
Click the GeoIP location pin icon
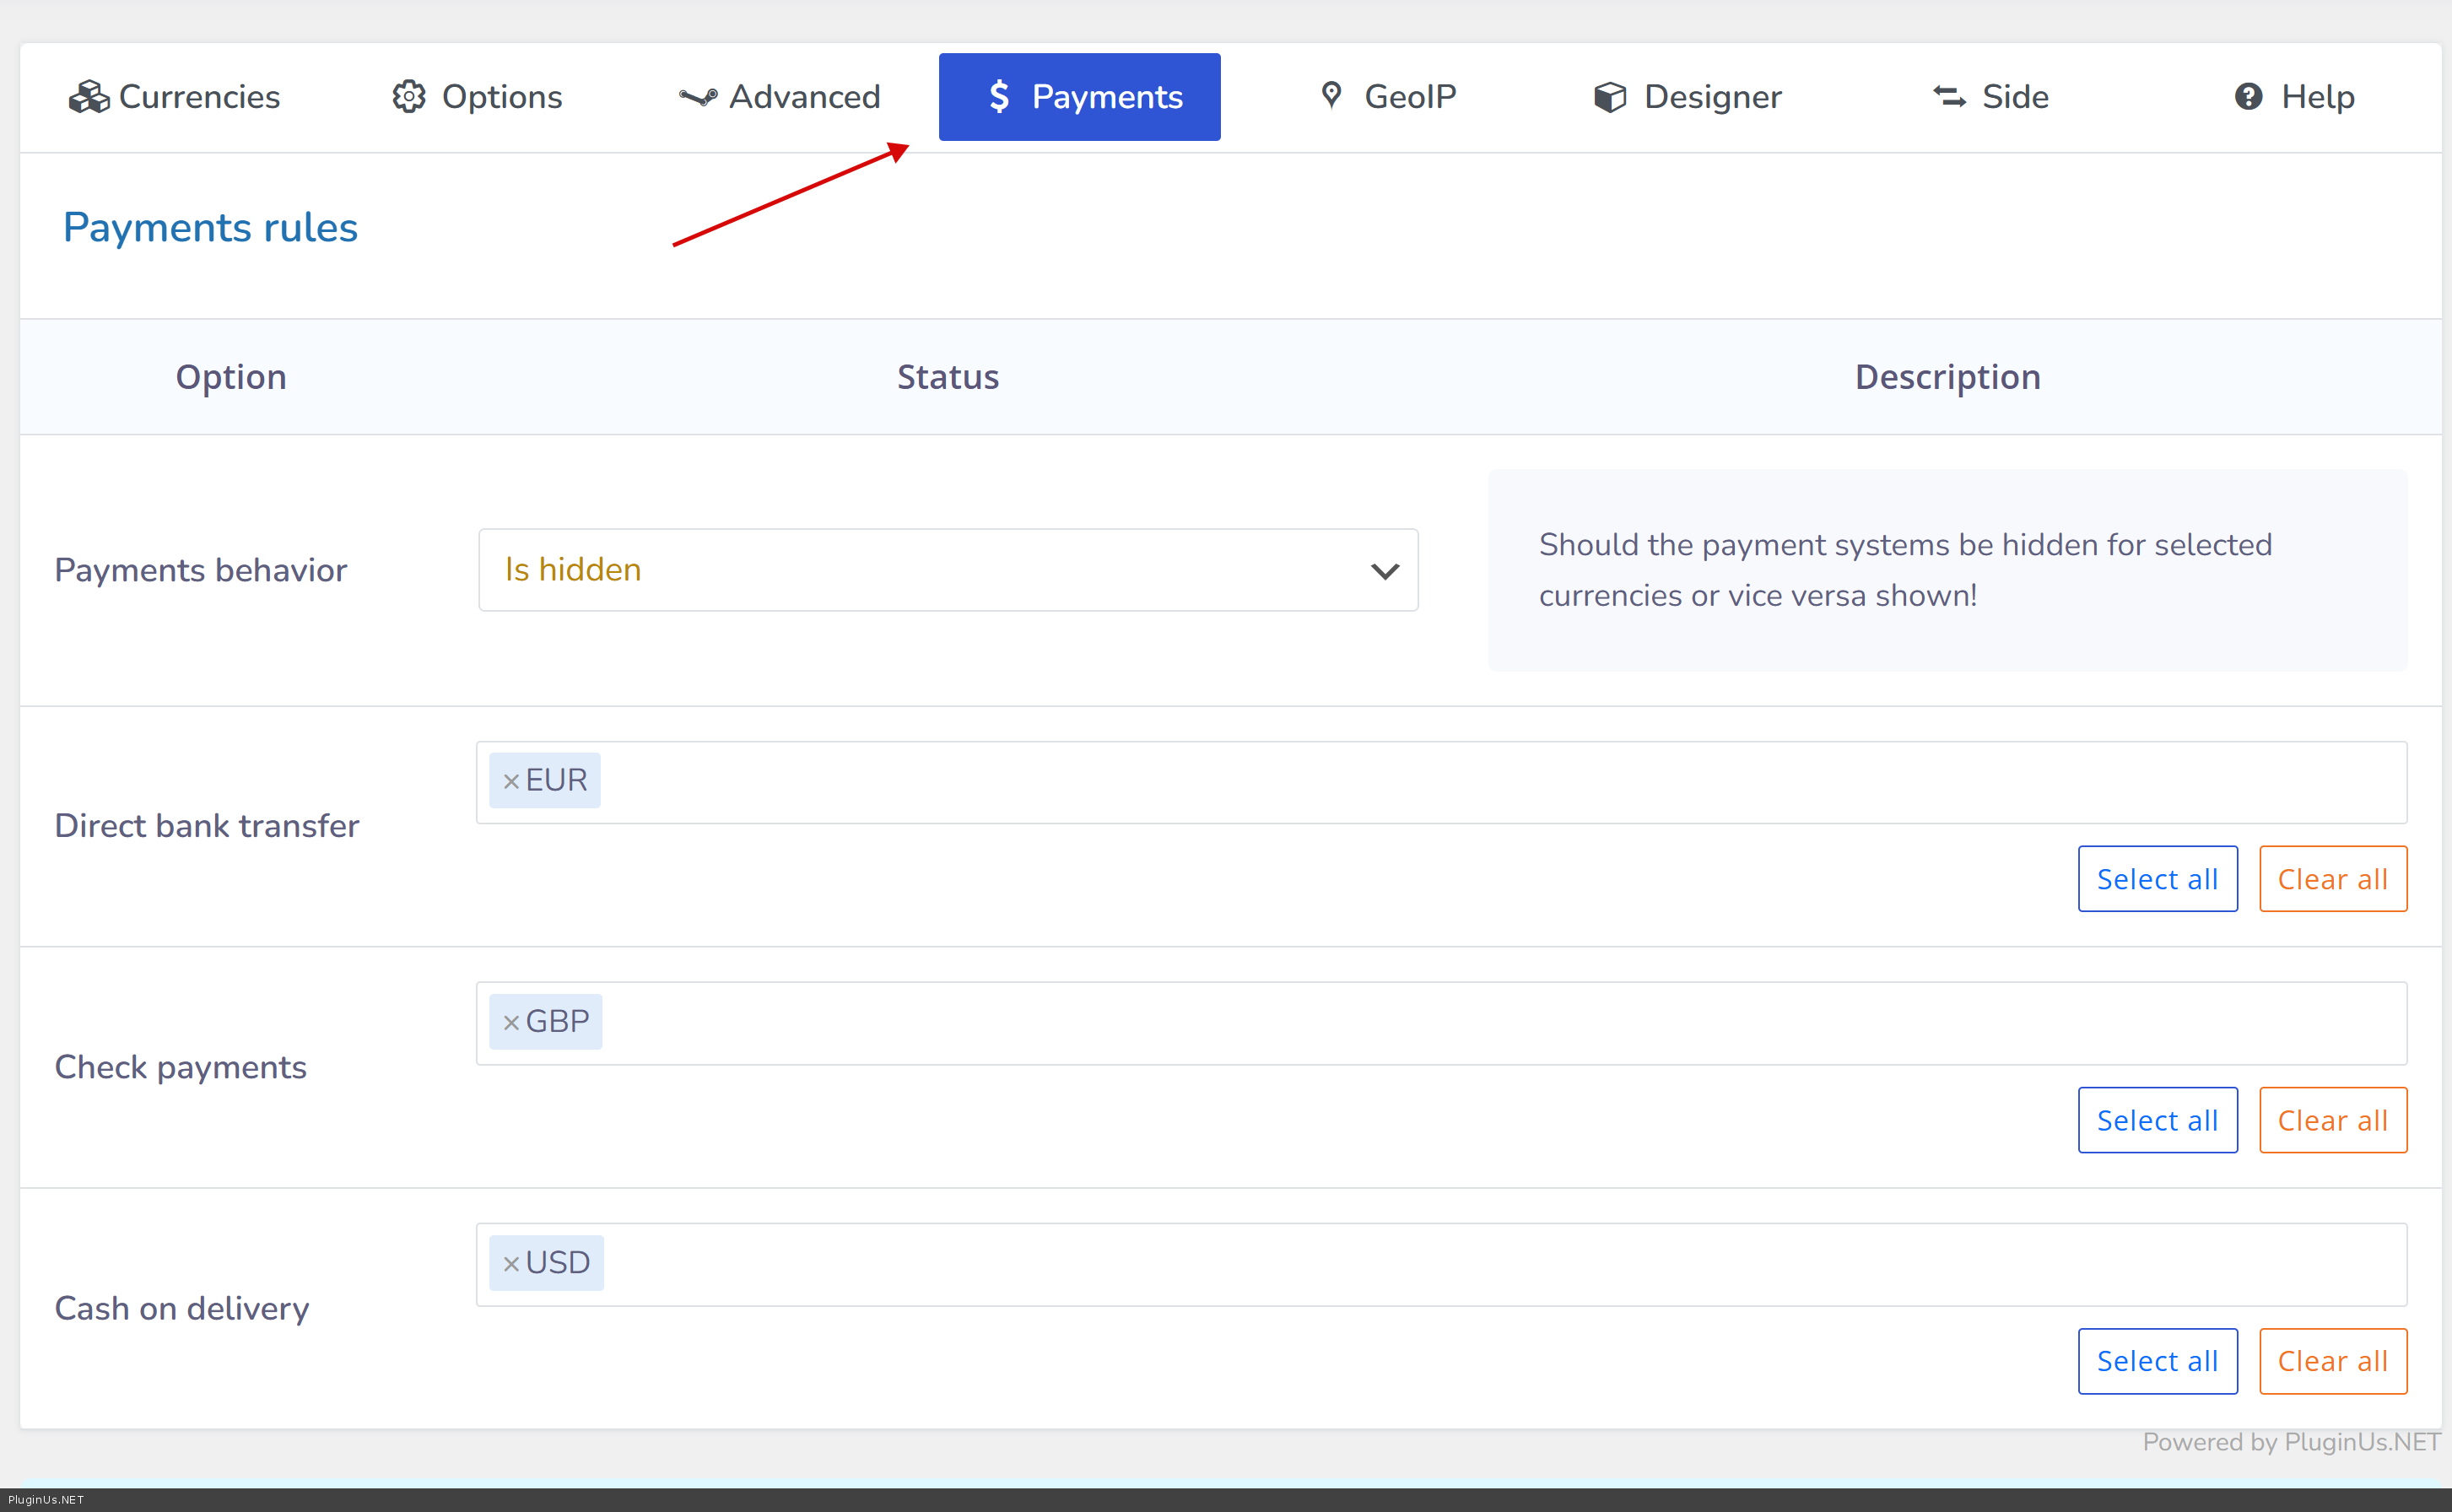click(x=1331, y=96)
